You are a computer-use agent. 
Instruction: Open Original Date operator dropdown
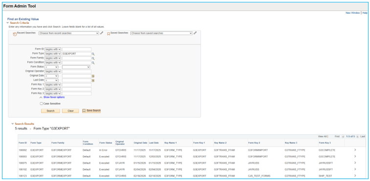51,76
